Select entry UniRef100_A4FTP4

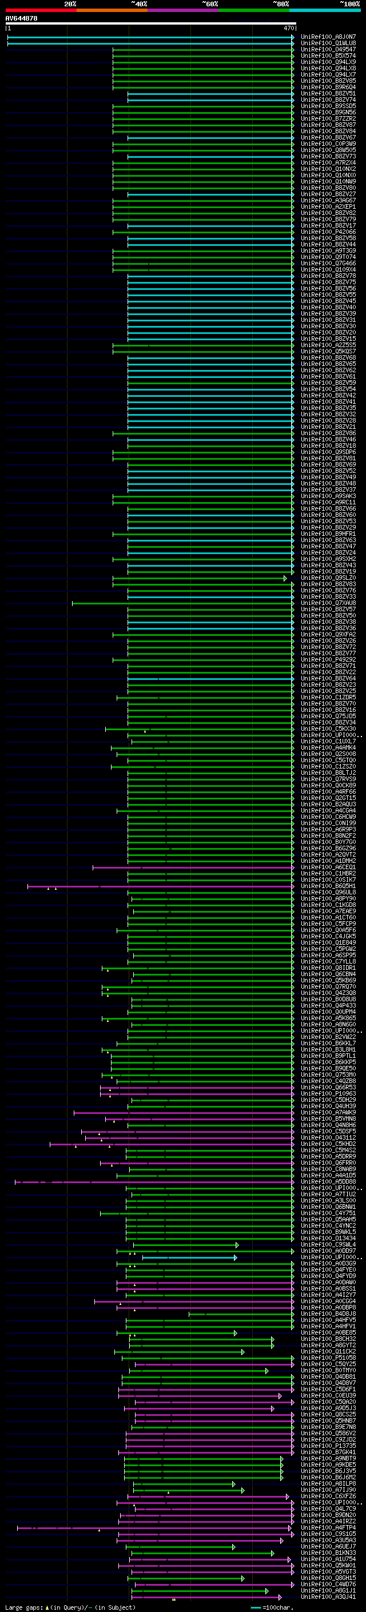pyautogui.click(x=328, y=1527)
